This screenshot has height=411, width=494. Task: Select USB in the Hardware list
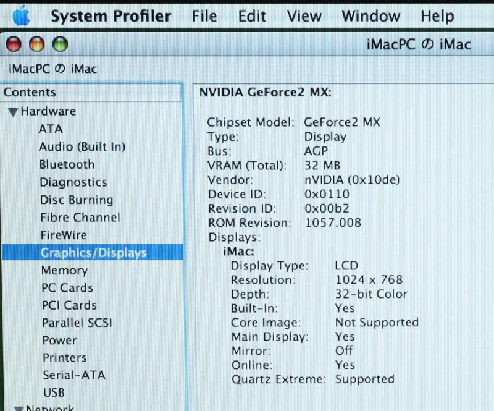tap(54, 392)
